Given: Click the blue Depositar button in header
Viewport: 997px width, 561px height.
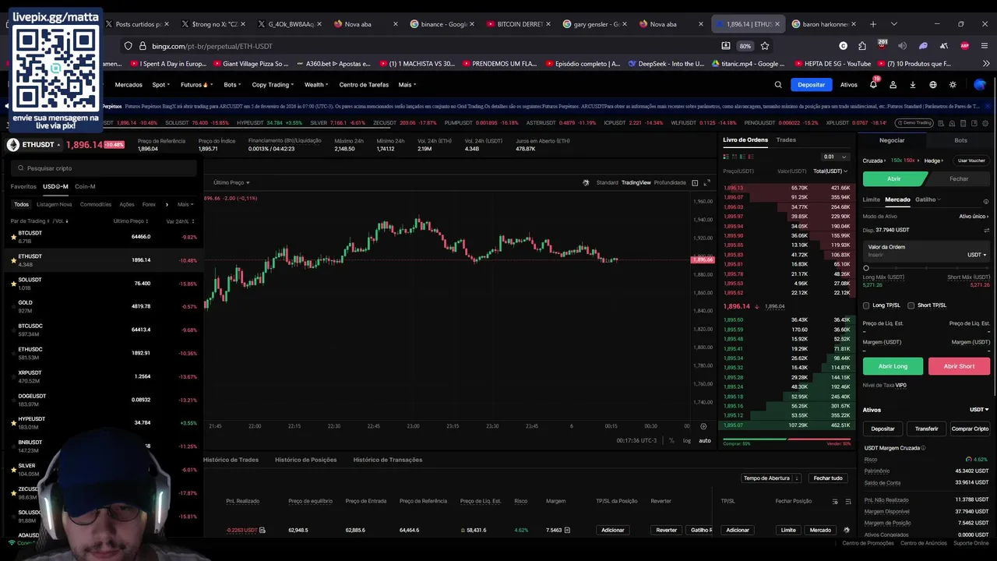Looking at the screenshot, I should 811,84.
